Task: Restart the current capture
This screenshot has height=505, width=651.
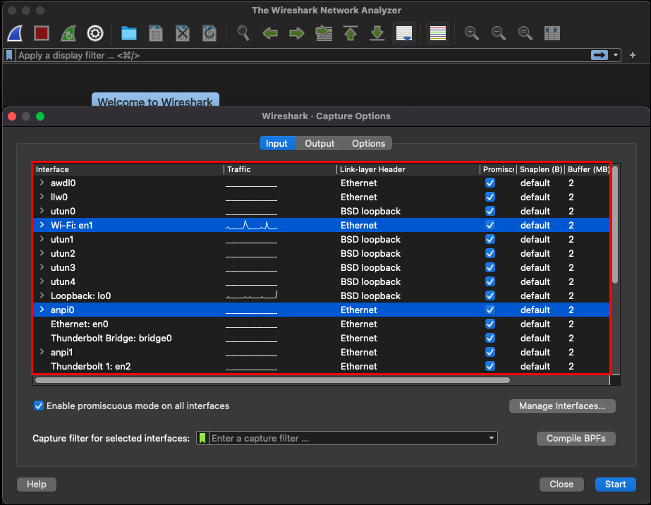Action: (x=68, y=32)
